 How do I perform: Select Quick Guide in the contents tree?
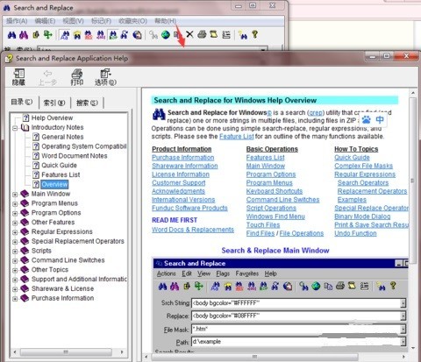click(59, 166)
